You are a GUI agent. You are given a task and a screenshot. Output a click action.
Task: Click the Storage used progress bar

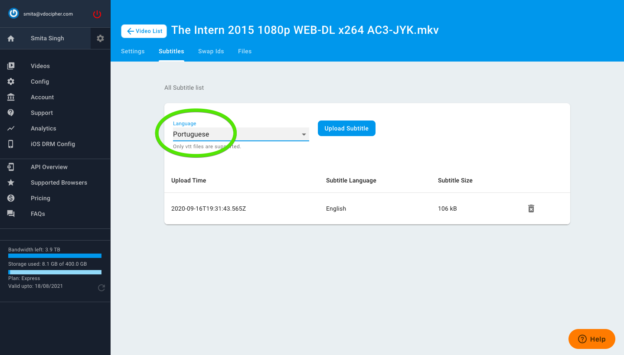[x=55, y=272]
